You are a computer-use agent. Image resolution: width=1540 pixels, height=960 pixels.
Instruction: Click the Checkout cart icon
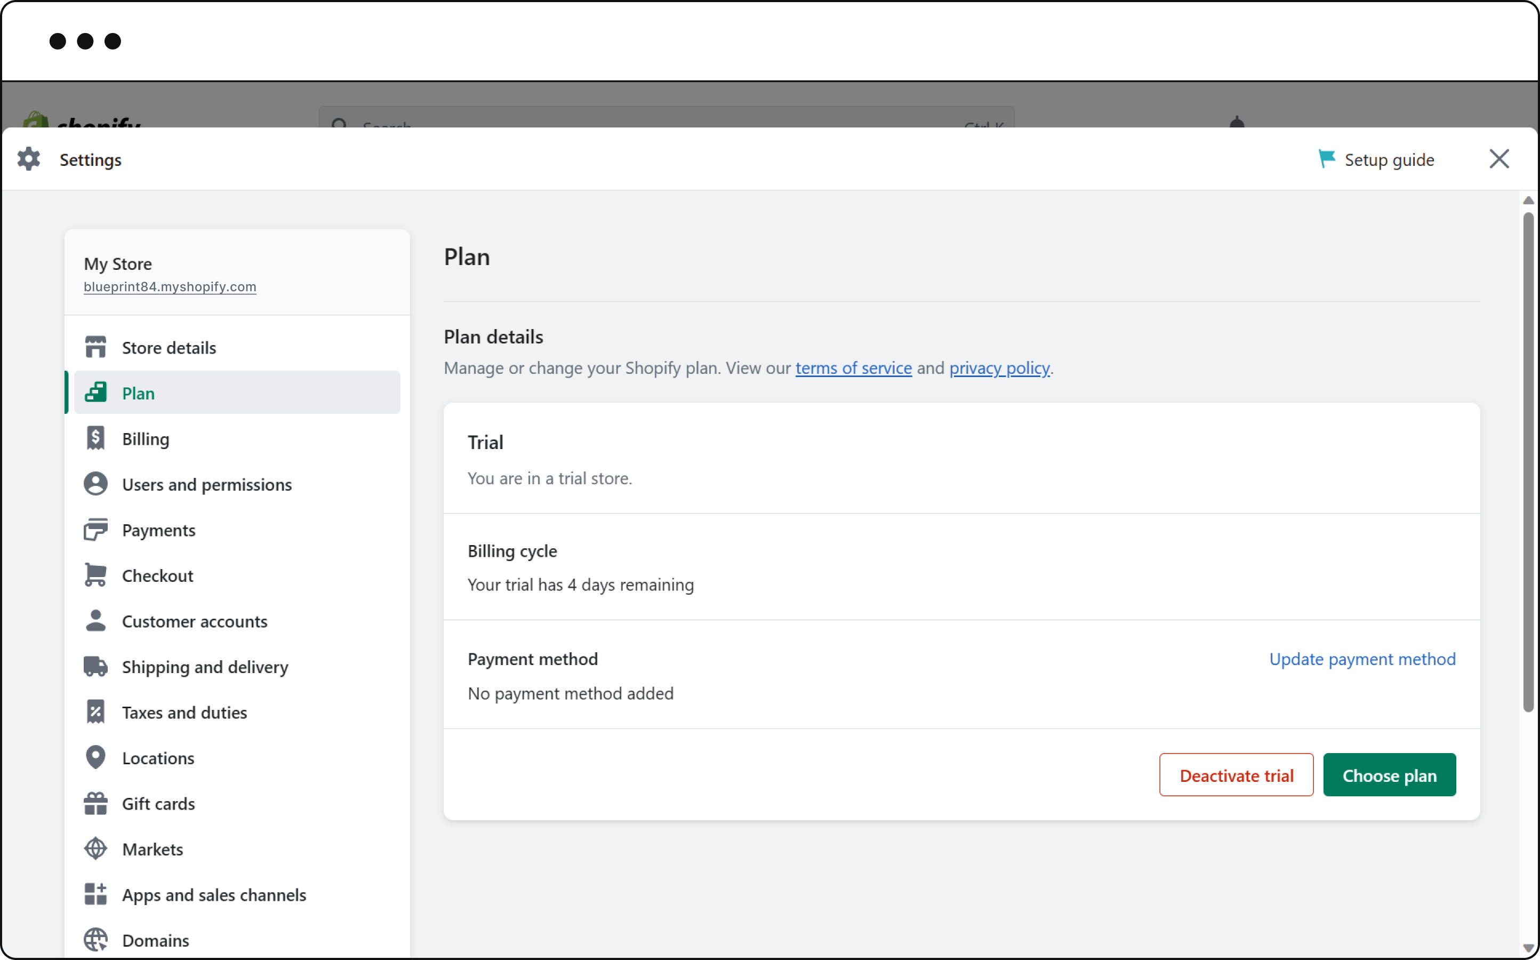[95, 575]
